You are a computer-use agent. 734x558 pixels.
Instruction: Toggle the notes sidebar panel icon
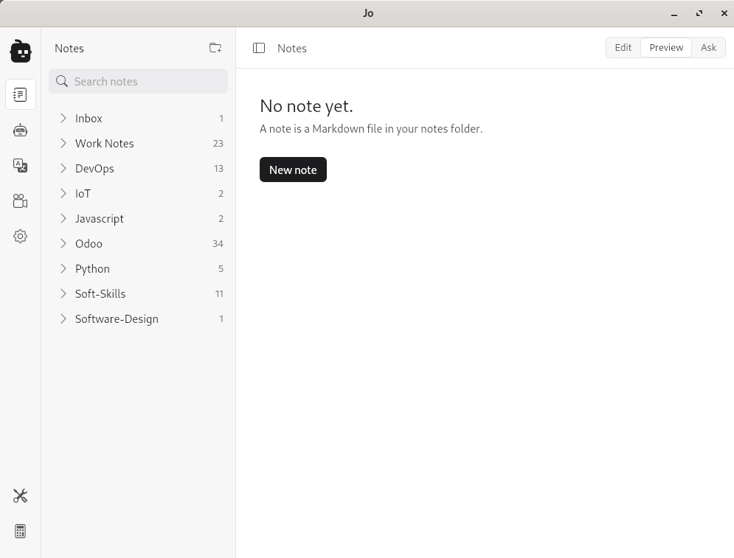(x=259, y=48)
